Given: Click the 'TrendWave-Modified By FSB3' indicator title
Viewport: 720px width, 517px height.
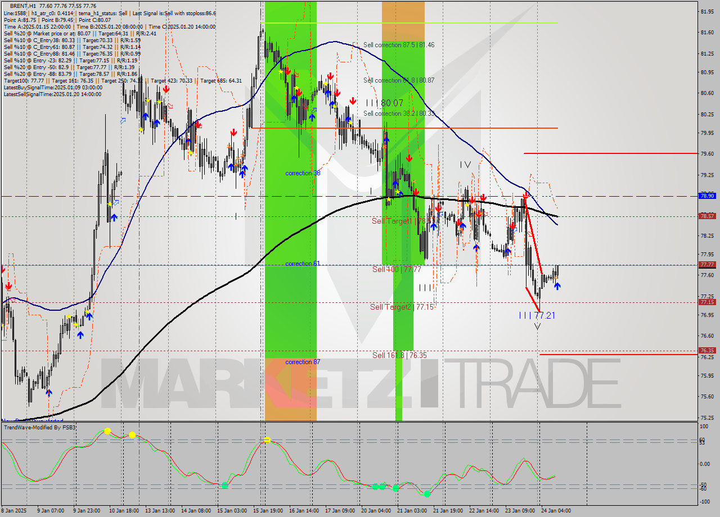Looking at the screenshot, I should click(x=40, y=428).
